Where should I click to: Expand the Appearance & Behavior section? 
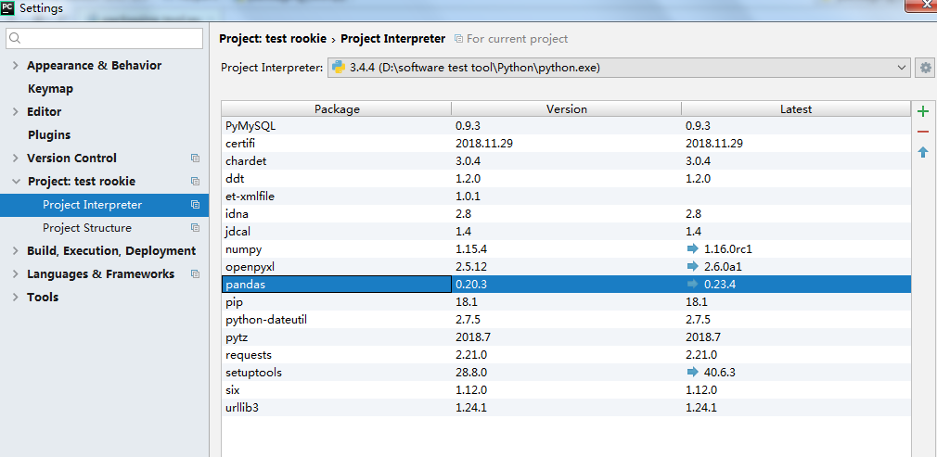coord(16,66)
